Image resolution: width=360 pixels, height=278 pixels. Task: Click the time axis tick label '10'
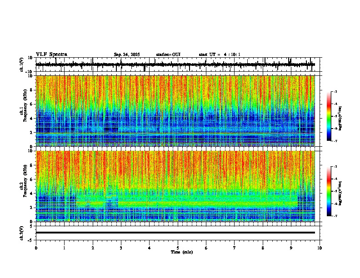pyautogui.click(x=320, y=248)
